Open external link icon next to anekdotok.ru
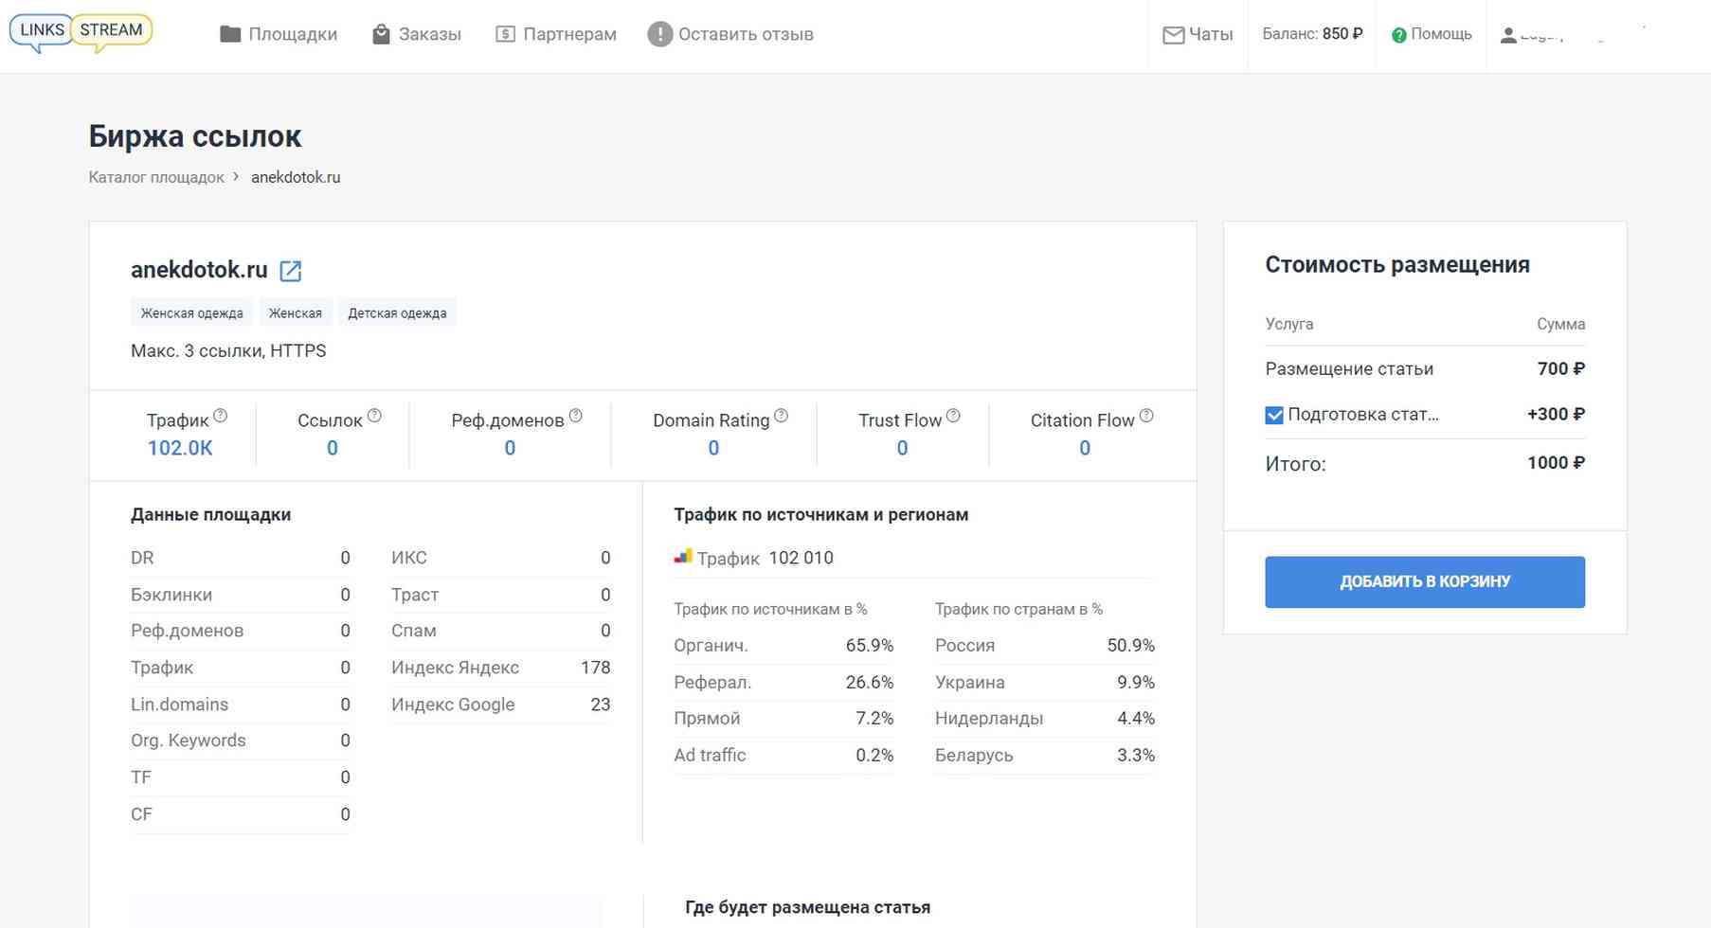The width and height of the screenshot is (1711, 928). click(291, 271)
